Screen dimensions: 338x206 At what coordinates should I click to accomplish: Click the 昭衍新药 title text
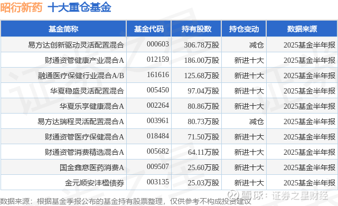point(21,8)
